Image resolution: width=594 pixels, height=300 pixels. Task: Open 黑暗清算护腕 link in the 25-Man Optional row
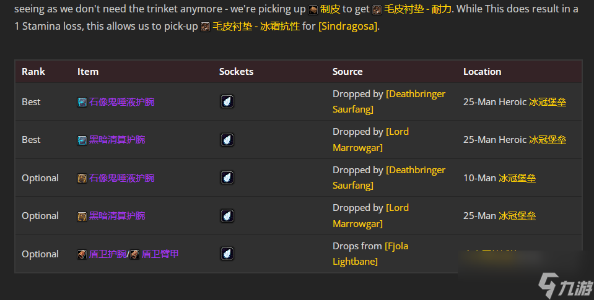pos(117,216)
